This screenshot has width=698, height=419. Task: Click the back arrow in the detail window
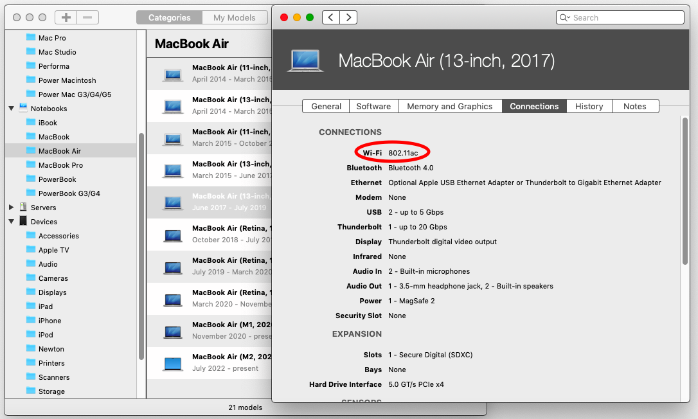330,17
